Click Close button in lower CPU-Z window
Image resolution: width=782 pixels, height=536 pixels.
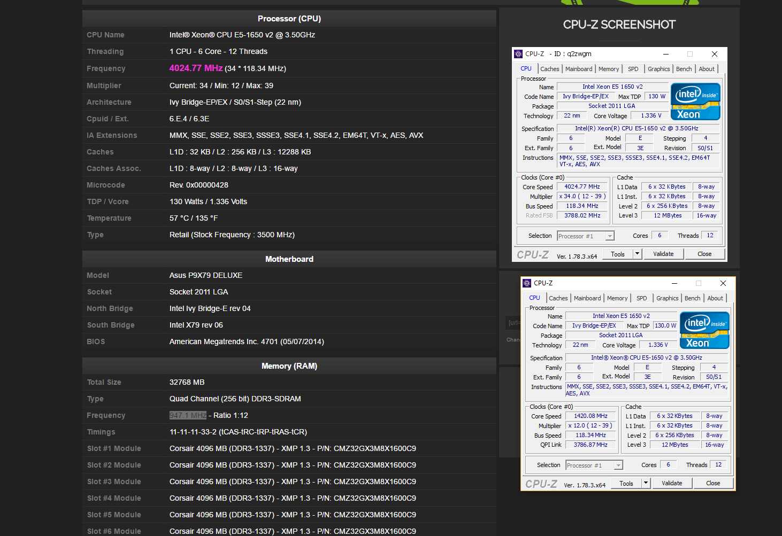713,483
